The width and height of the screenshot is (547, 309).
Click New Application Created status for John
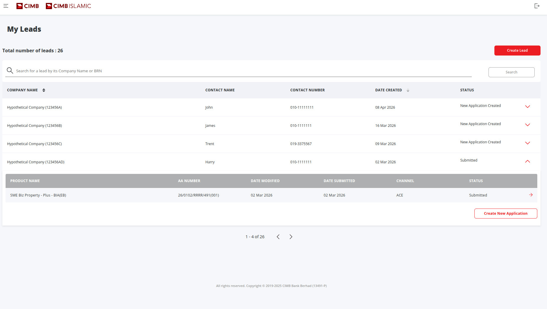(x=480, y=106)
